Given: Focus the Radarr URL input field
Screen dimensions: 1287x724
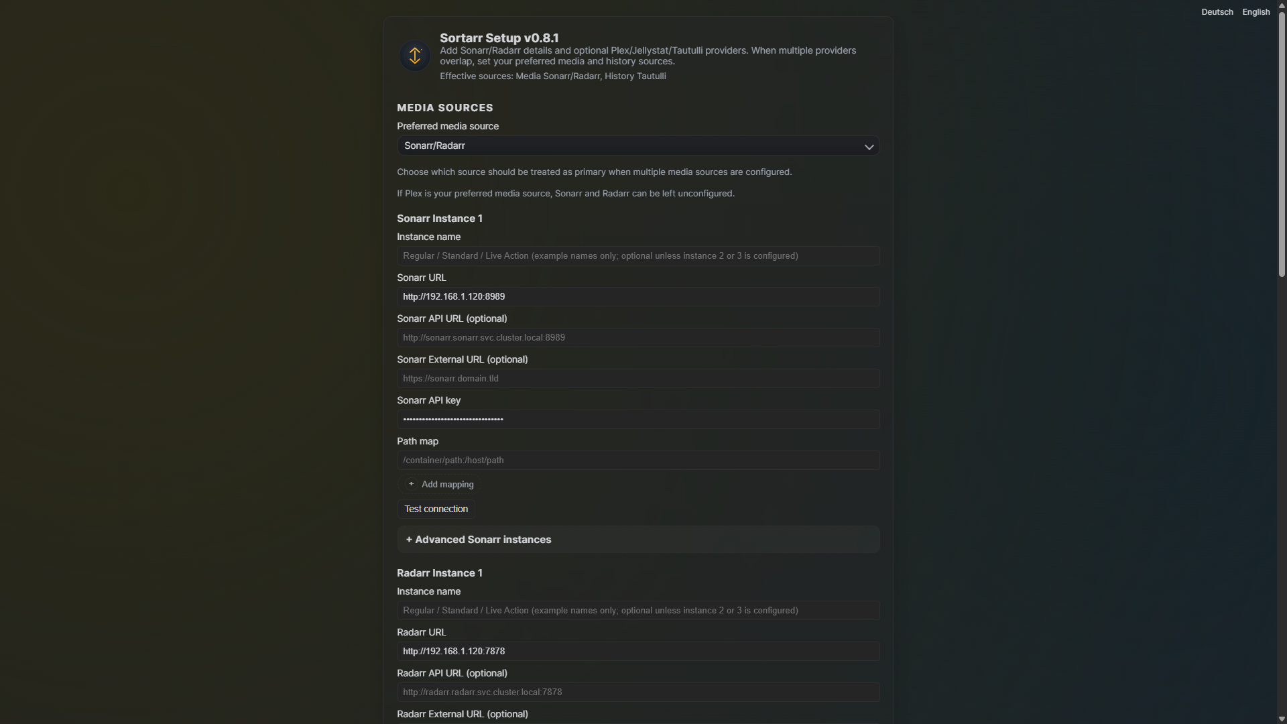Looking at the screenshot, I should [x=638, y=651].
